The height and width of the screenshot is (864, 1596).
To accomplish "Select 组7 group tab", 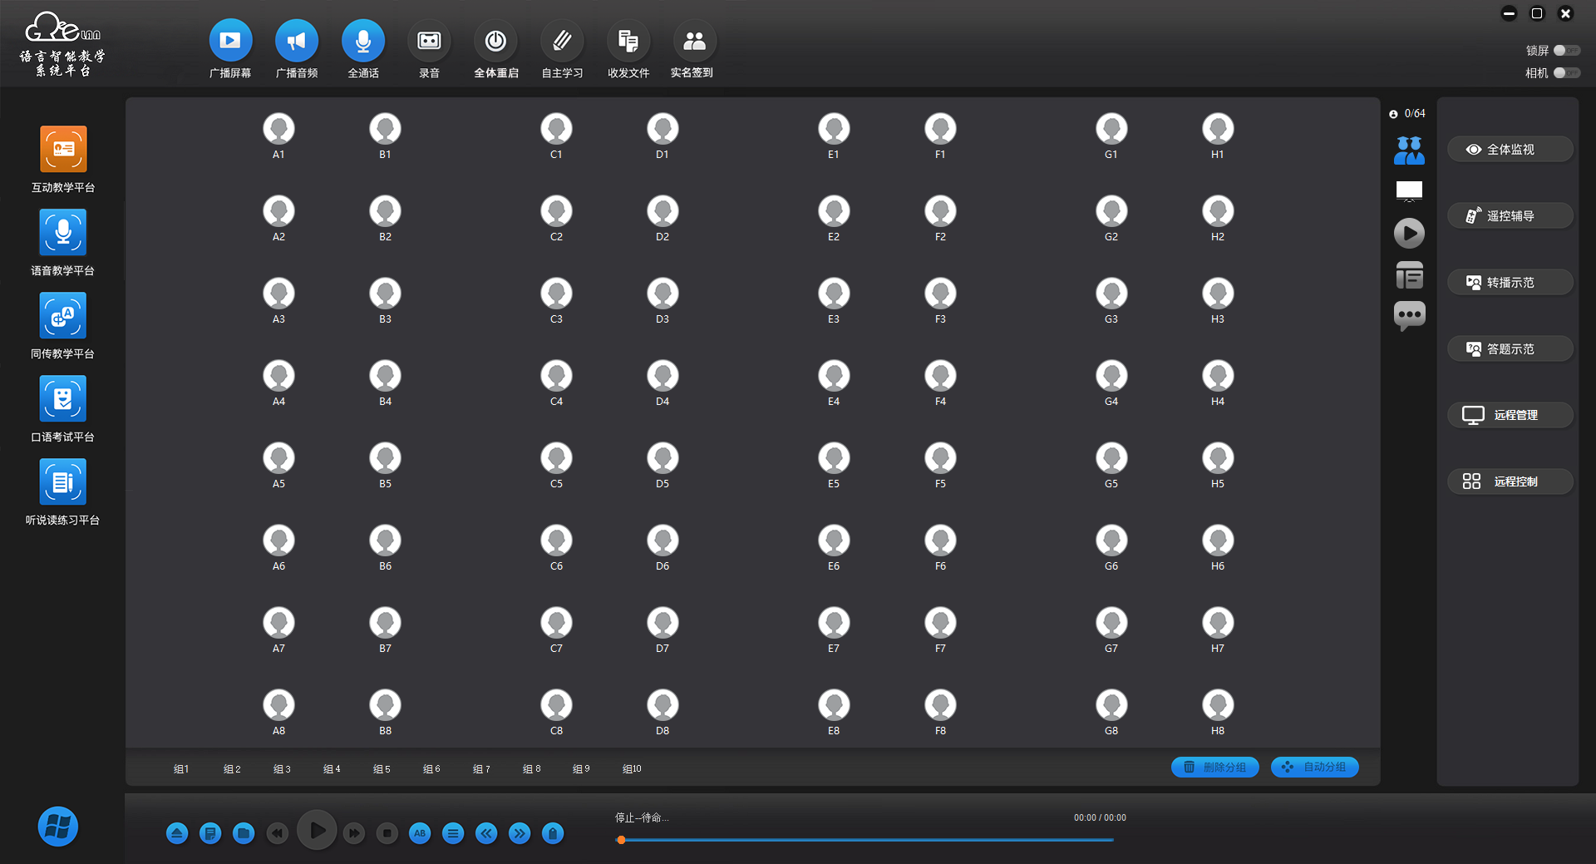I will click(481, 769).
